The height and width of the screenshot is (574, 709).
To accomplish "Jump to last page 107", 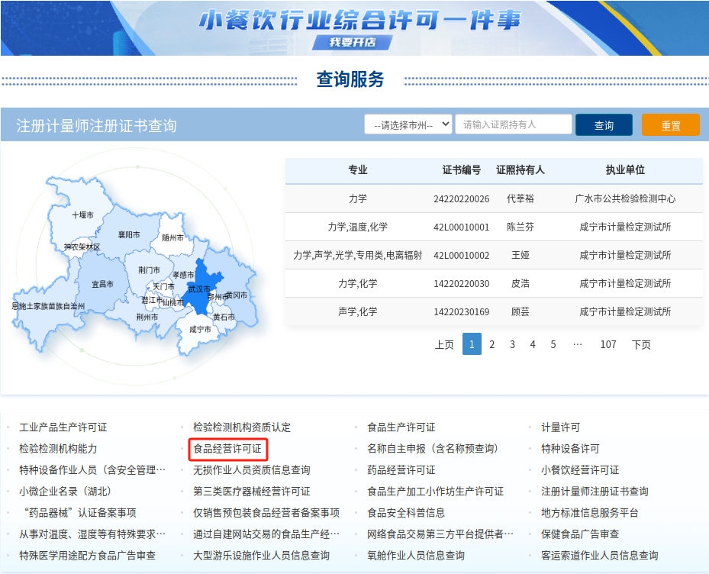I will [x=608, y=344].
